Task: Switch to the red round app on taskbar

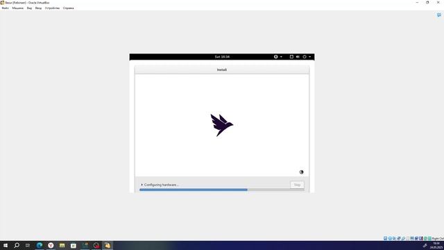Action: click(x=96, y=245)
